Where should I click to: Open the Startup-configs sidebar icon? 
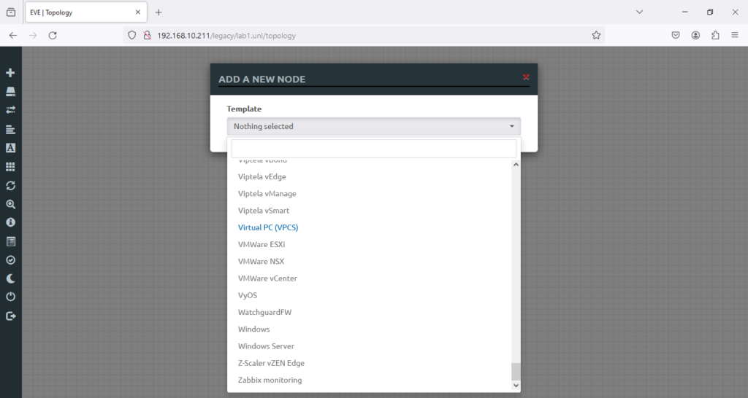(10, 130)
